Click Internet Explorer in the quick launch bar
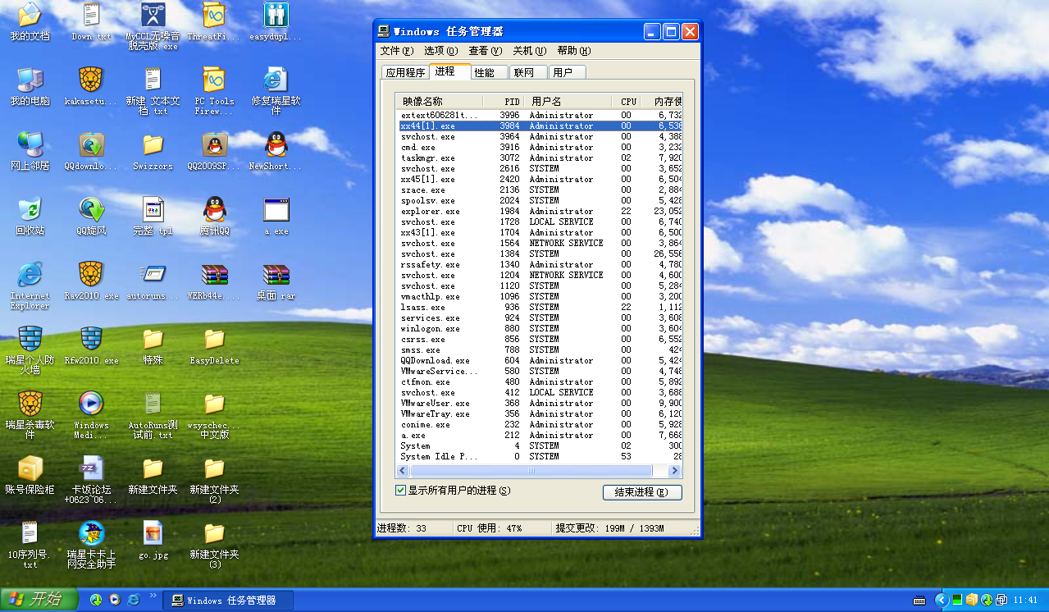The width and height of the screenshot is (1049, 612). pyautogui.click(x=133, y=600)
